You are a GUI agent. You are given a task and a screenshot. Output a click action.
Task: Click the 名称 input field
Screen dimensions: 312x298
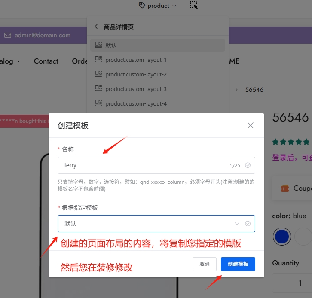pos(146,165)
